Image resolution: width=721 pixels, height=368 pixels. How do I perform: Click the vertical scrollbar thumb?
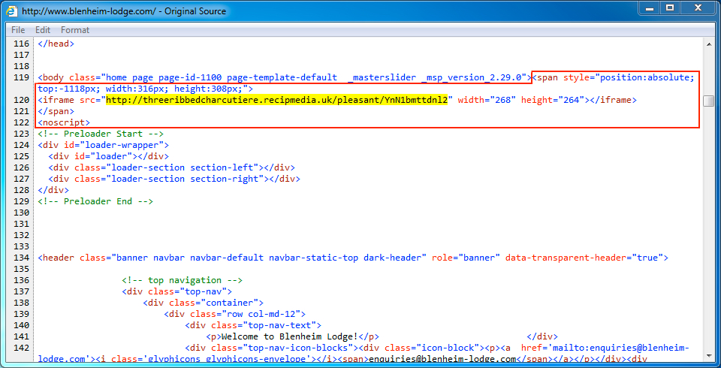708,101
